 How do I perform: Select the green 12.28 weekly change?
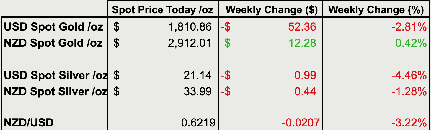302,43
